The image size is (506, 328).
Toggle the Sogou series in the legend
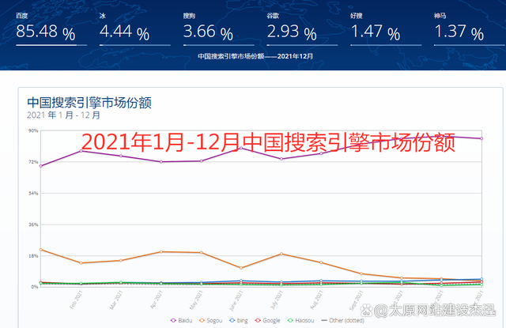(x=211, y=320)
